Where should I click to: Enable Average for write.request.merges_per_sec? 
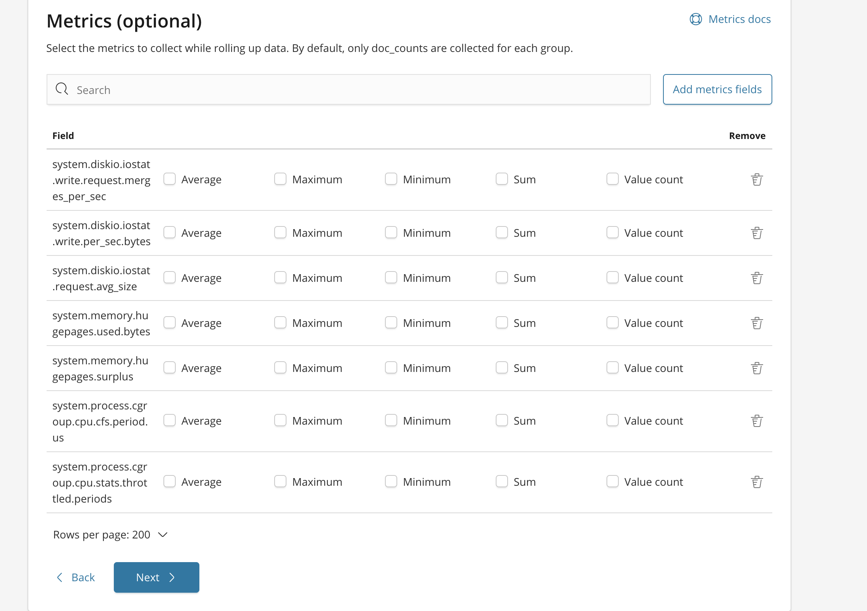point(170,179)
